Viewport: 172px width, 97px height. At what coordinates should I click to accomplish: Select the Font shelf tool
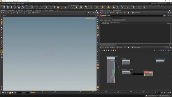pyautogui.click(x=54, y=8)
